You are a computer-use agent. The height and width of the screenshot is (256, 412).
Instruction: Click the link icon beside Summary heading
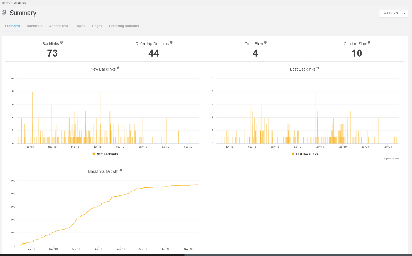[4, 13]
